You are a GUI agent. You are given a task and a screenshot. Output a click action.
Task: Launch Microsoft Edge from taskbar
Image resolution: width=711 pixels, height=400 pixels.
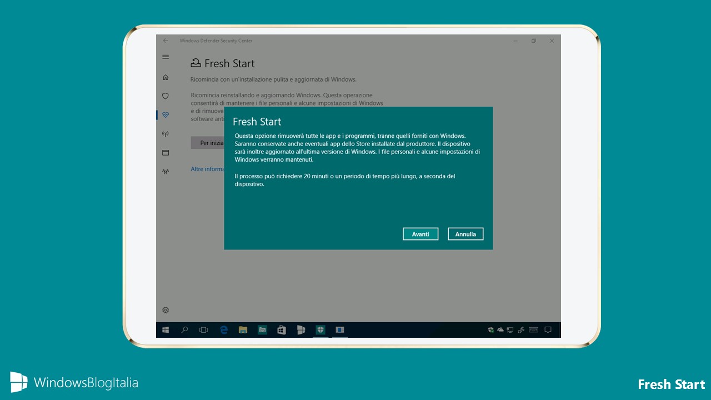[x=224, y=330]
